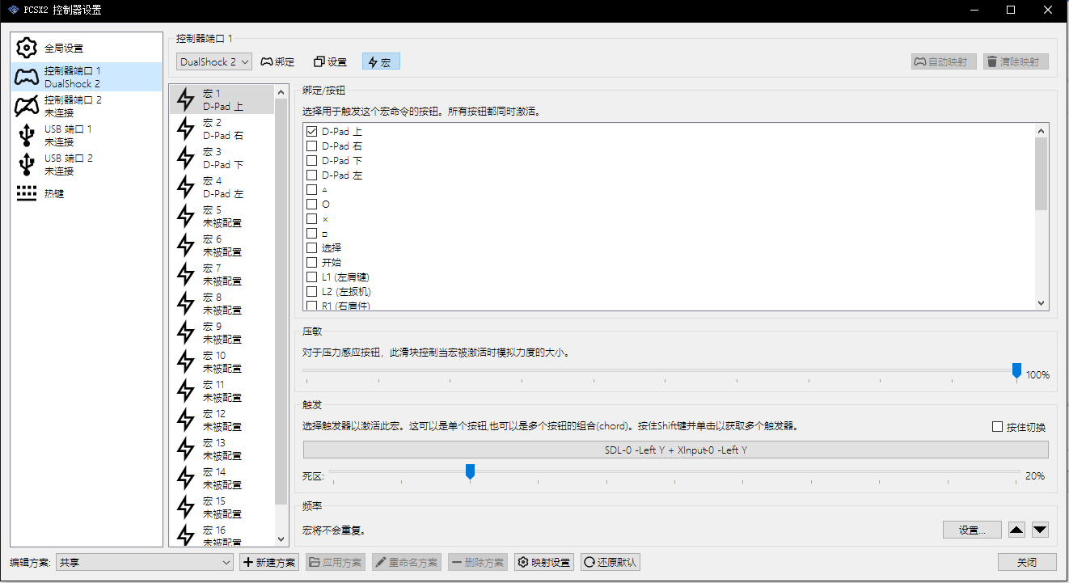Switch to 控制器端口 2 in the sidebar
This screenshot has height=583, width=1069.
click(x=86, y=106)
